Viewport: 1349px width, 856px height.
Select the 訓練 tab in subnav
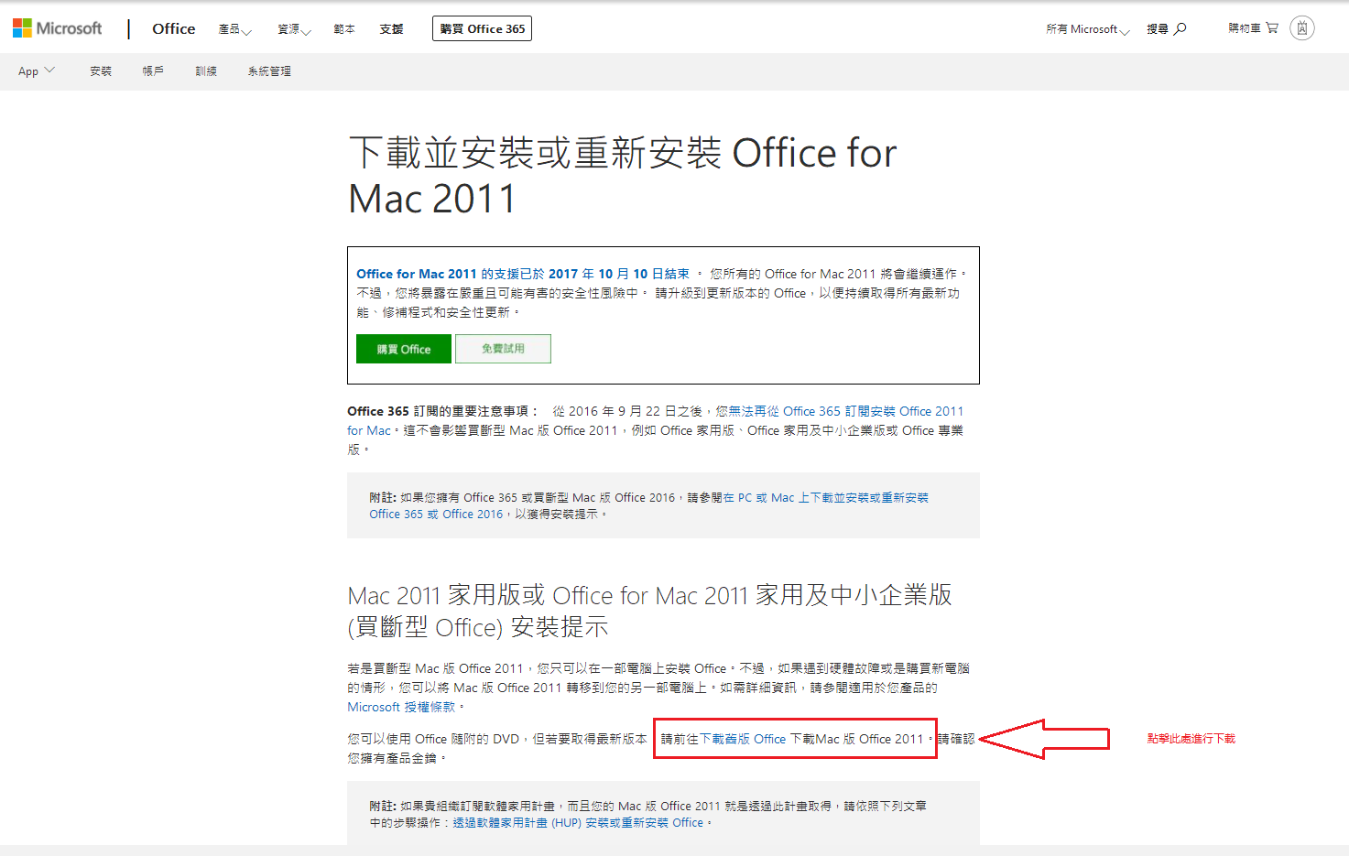(206, 71)
